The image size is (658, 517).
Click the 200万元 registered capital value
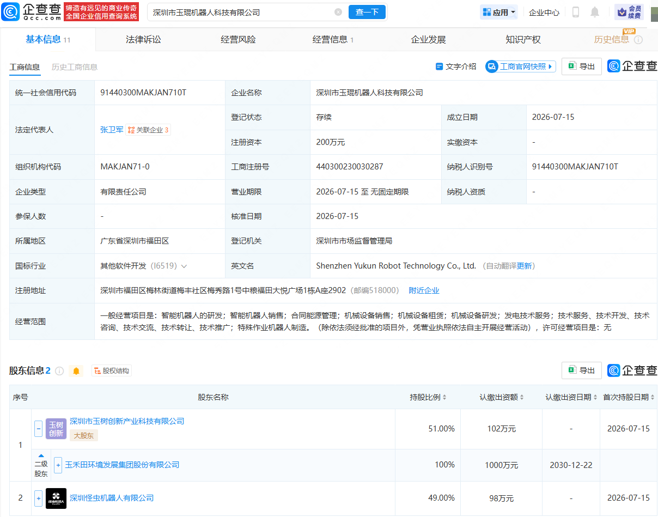click(331, 142)
